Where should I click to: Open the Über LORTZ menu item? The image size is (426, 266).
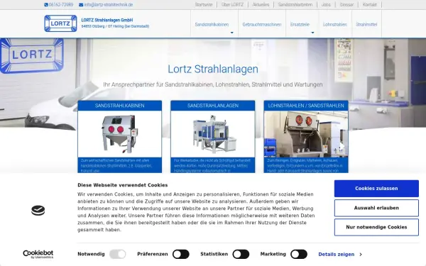[233, 5]
